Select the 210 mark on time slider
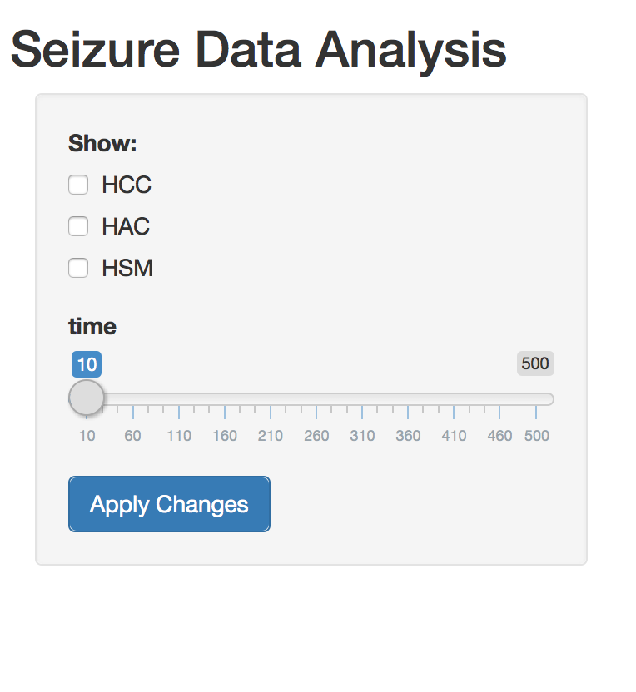636x692 pixels. (x=271, y=436)
